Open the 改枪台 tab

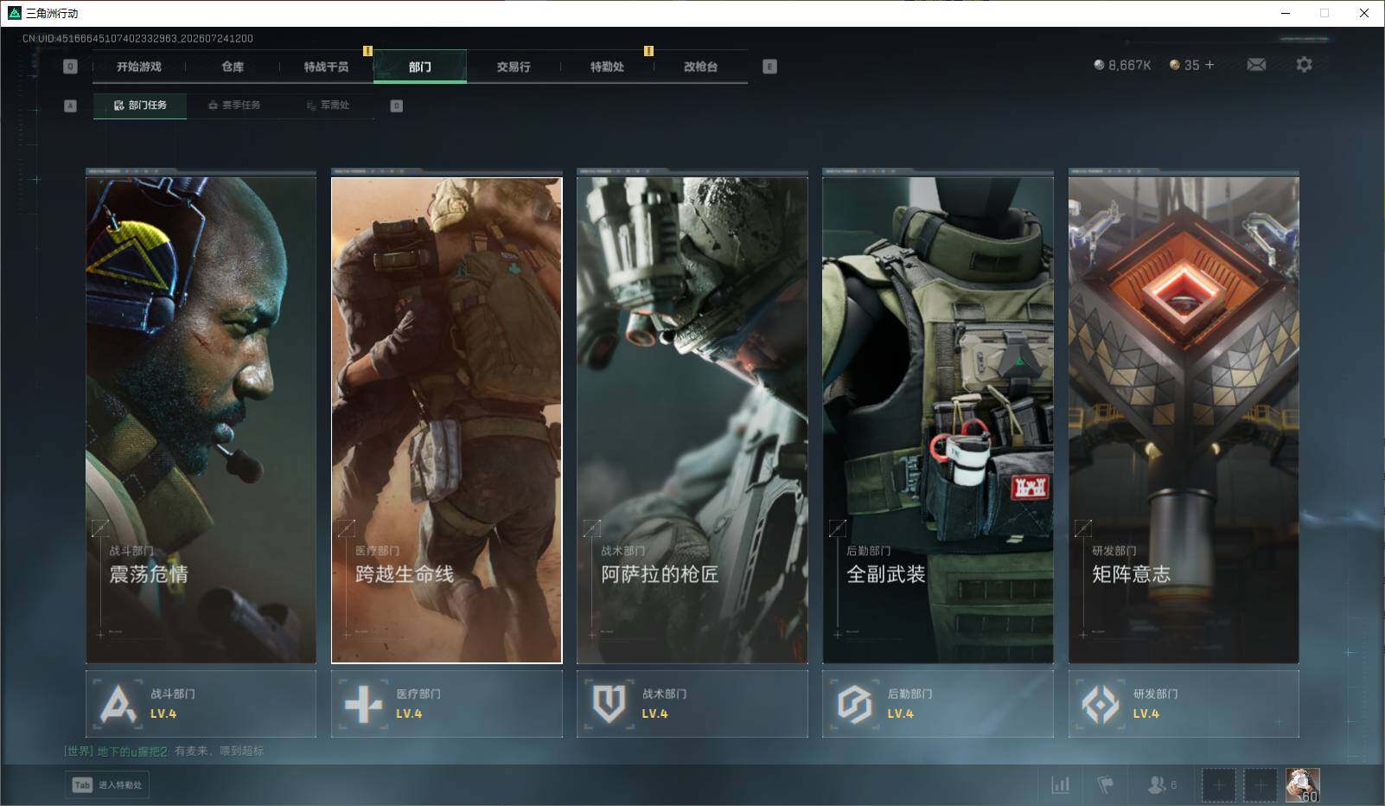coord(700,67)
